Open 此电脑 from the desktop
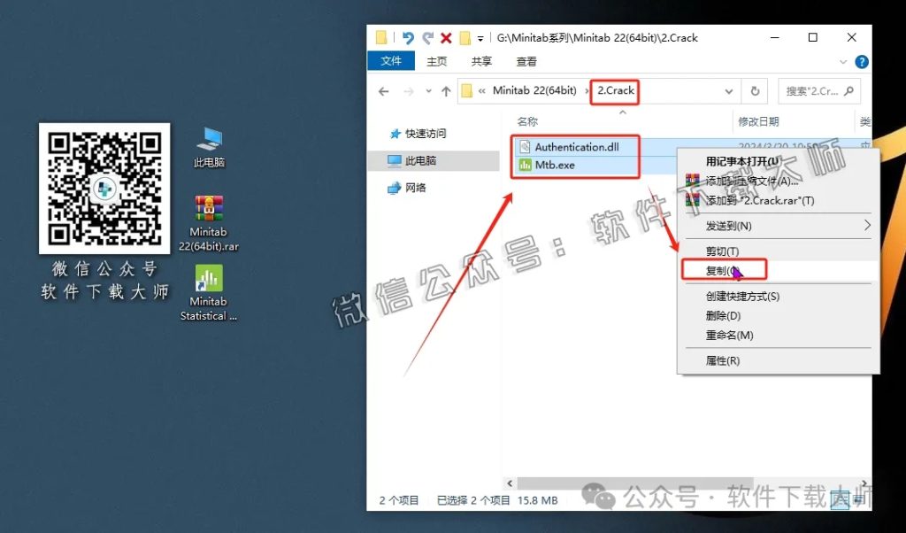Screen dimensions: 906x533 point(211,137)
